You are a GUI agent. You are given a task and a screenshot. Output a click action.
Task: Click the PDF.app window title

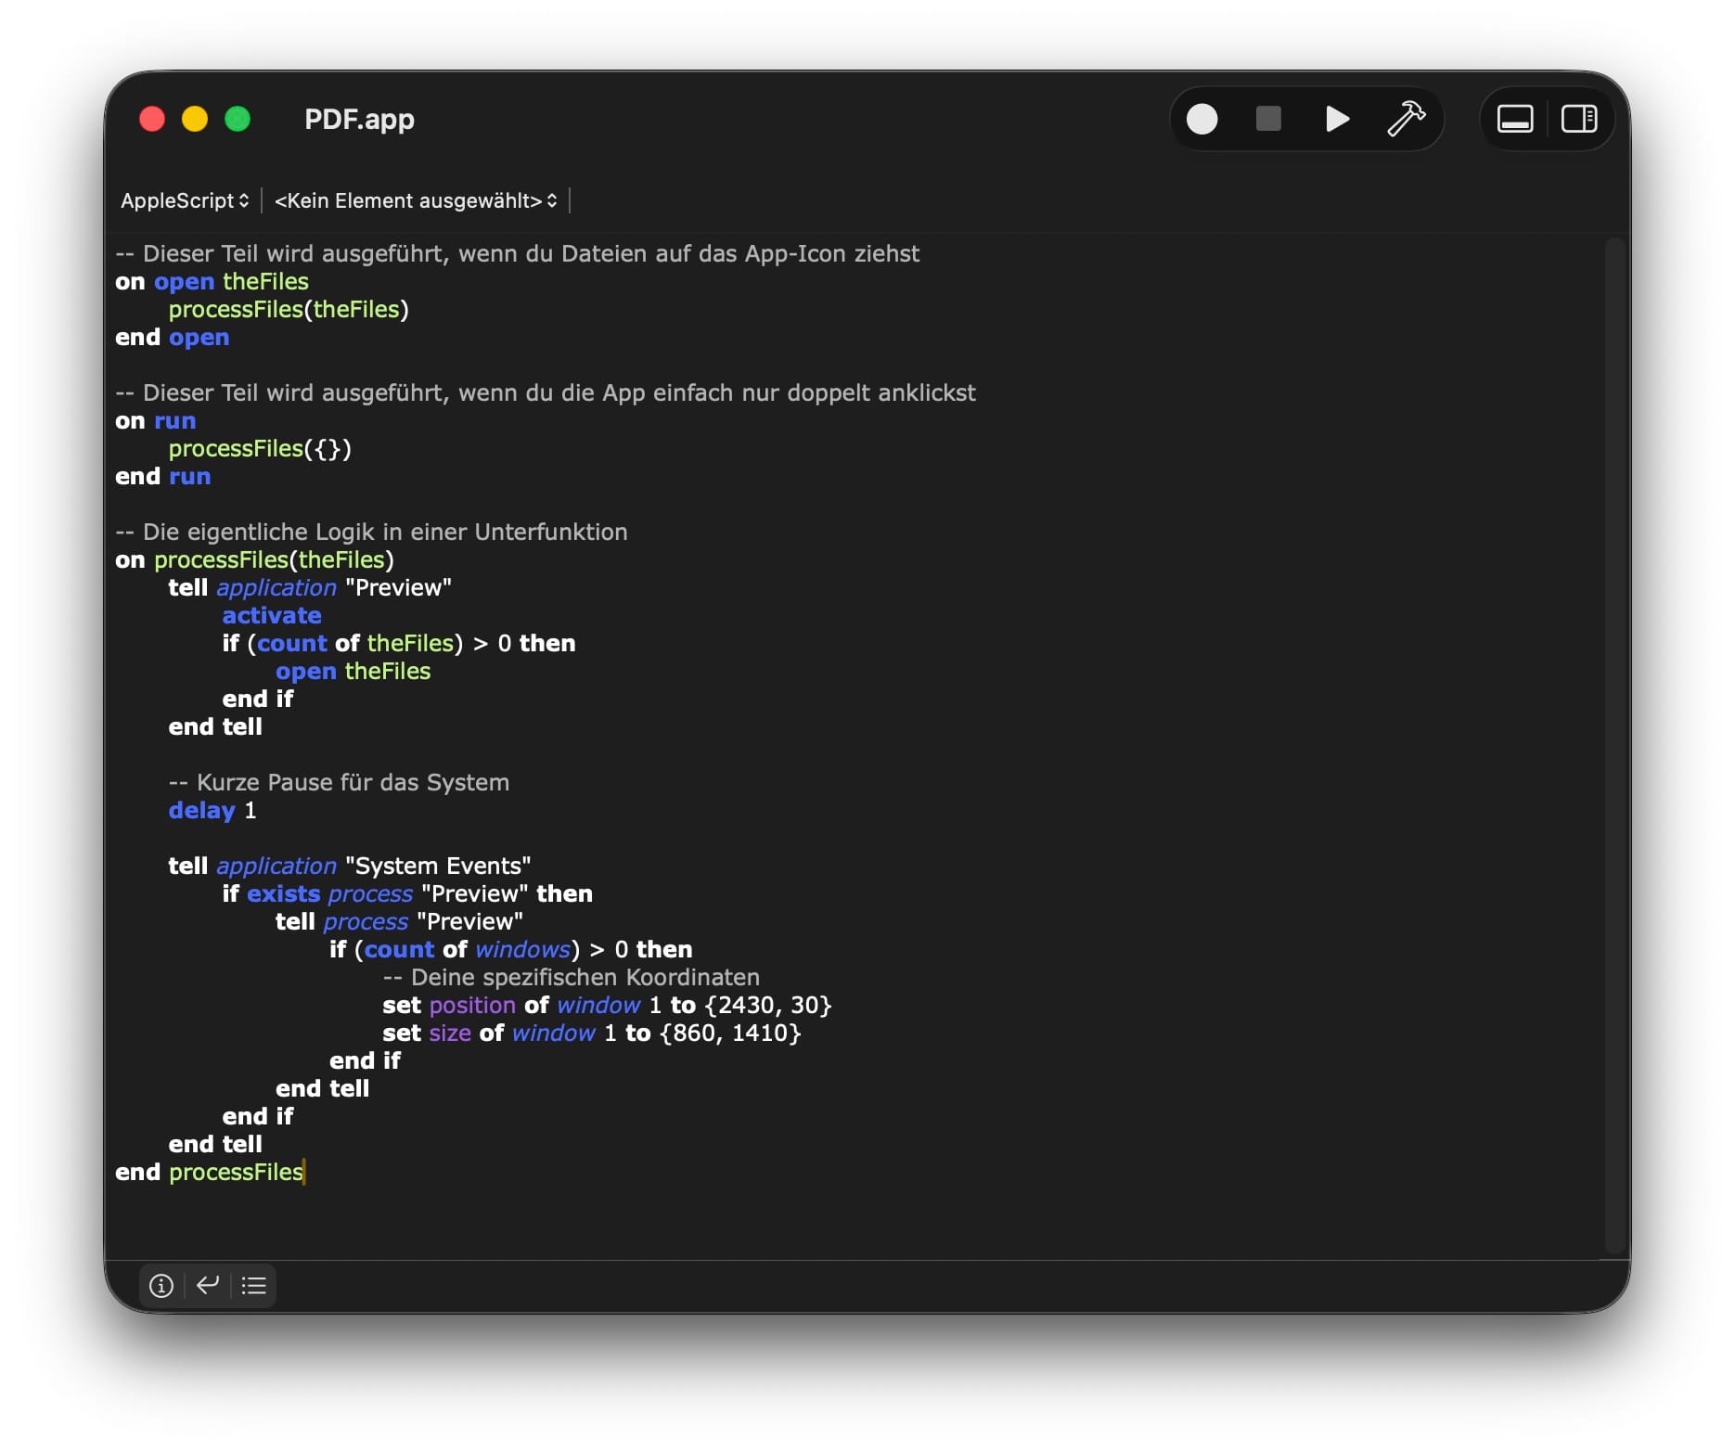[x=359, y=119]
